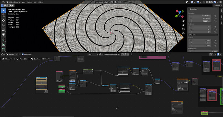223x117 pixels.
Task: Select the Annotate tool
Action: [x=4, y=40]
